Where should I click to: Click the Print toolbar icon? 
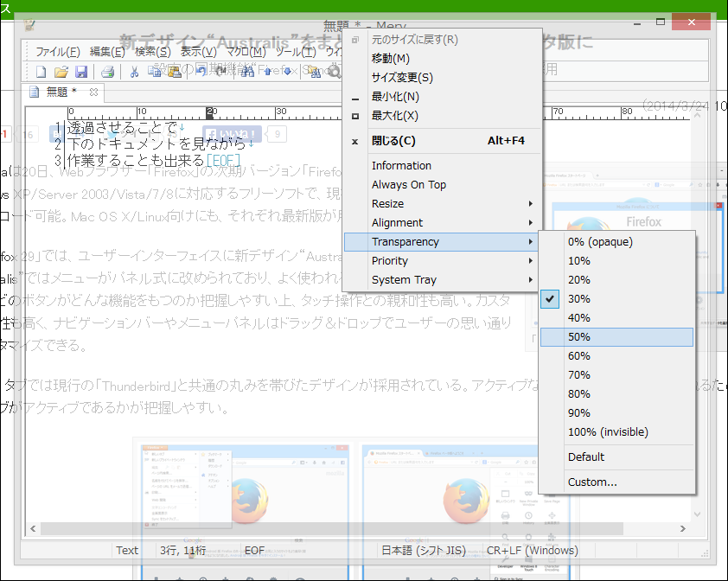(108, 72)
